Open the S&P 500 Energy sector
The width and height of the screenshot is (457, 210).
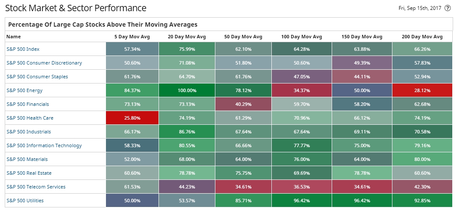click(x=25, y=90)
